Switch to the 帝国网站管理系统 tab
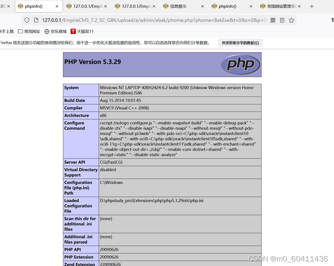Image resolution: width=334 pixels, height=266 pixels. pos(280,7)
